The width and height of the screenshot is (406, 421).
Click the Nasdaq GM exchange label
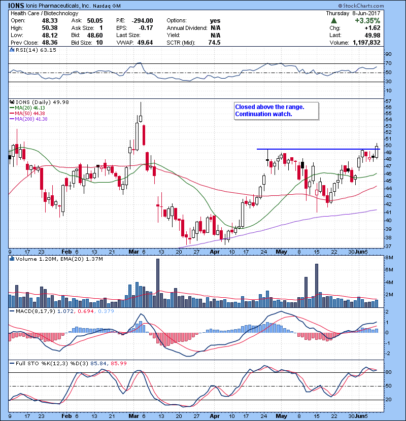click(107, 6)
